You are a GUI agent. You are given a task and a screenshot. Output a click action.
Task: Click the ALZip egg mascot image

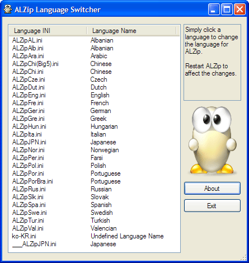[x=213, y=140]
